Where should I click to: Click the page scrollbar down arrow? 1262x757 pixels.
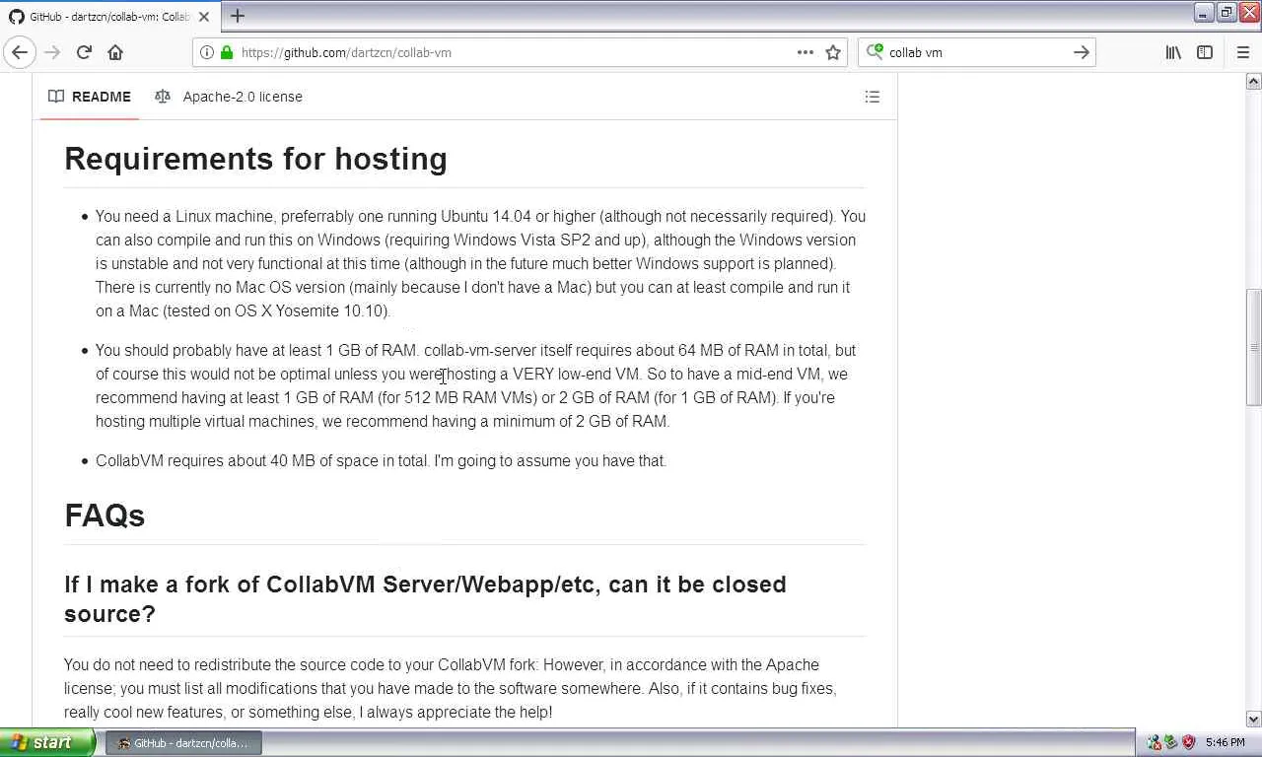click(x=1253, y=719)
